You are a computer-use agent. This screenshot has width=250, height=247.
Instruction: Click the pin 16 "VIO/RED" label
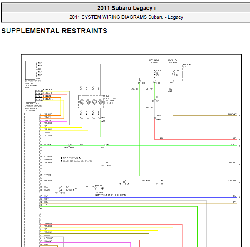[x=48, y=159]
